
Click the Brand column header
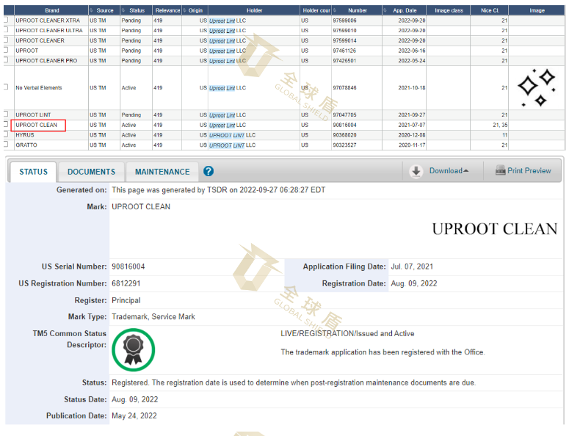pos(52,10)
